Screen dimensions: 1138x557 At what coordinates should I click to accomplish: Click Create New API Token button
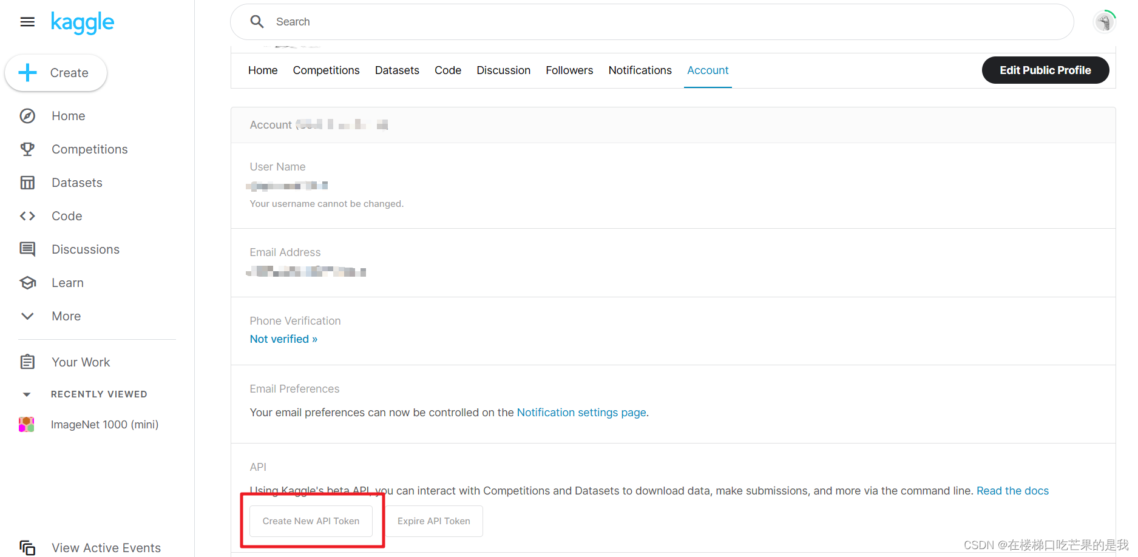311,521
